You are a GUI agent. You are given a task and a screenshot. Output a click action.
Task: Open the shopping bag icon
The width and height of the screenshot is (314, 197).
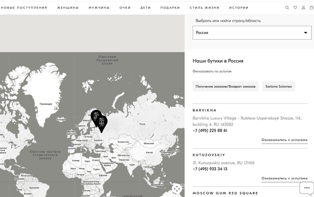pos(311,8)
